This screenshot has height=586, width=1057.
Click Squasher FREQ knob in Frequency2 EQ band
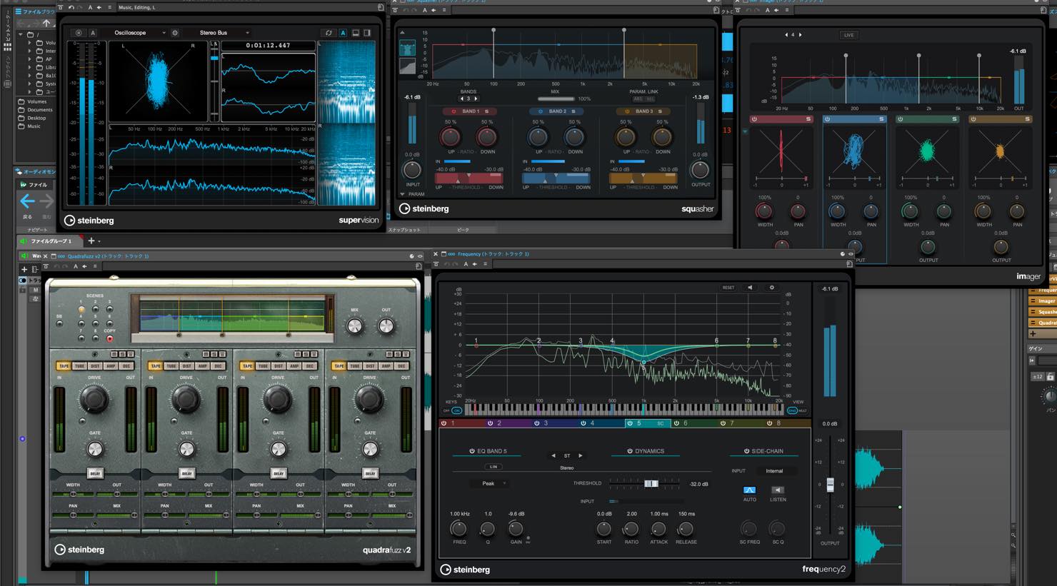pos(459,529)
